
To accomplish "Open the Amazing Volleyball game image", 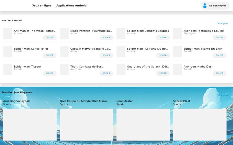I will (30, 125).
